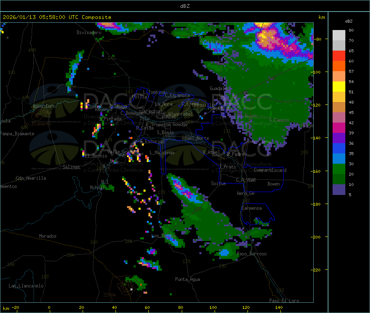
Task: Click the E_Escorial place label
Action: (153, 141)
